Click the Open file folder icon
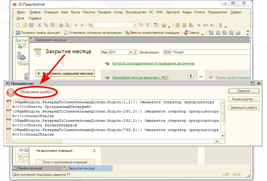Image resolution: width=267 pixels, height=181 pixels. [25, 25]
